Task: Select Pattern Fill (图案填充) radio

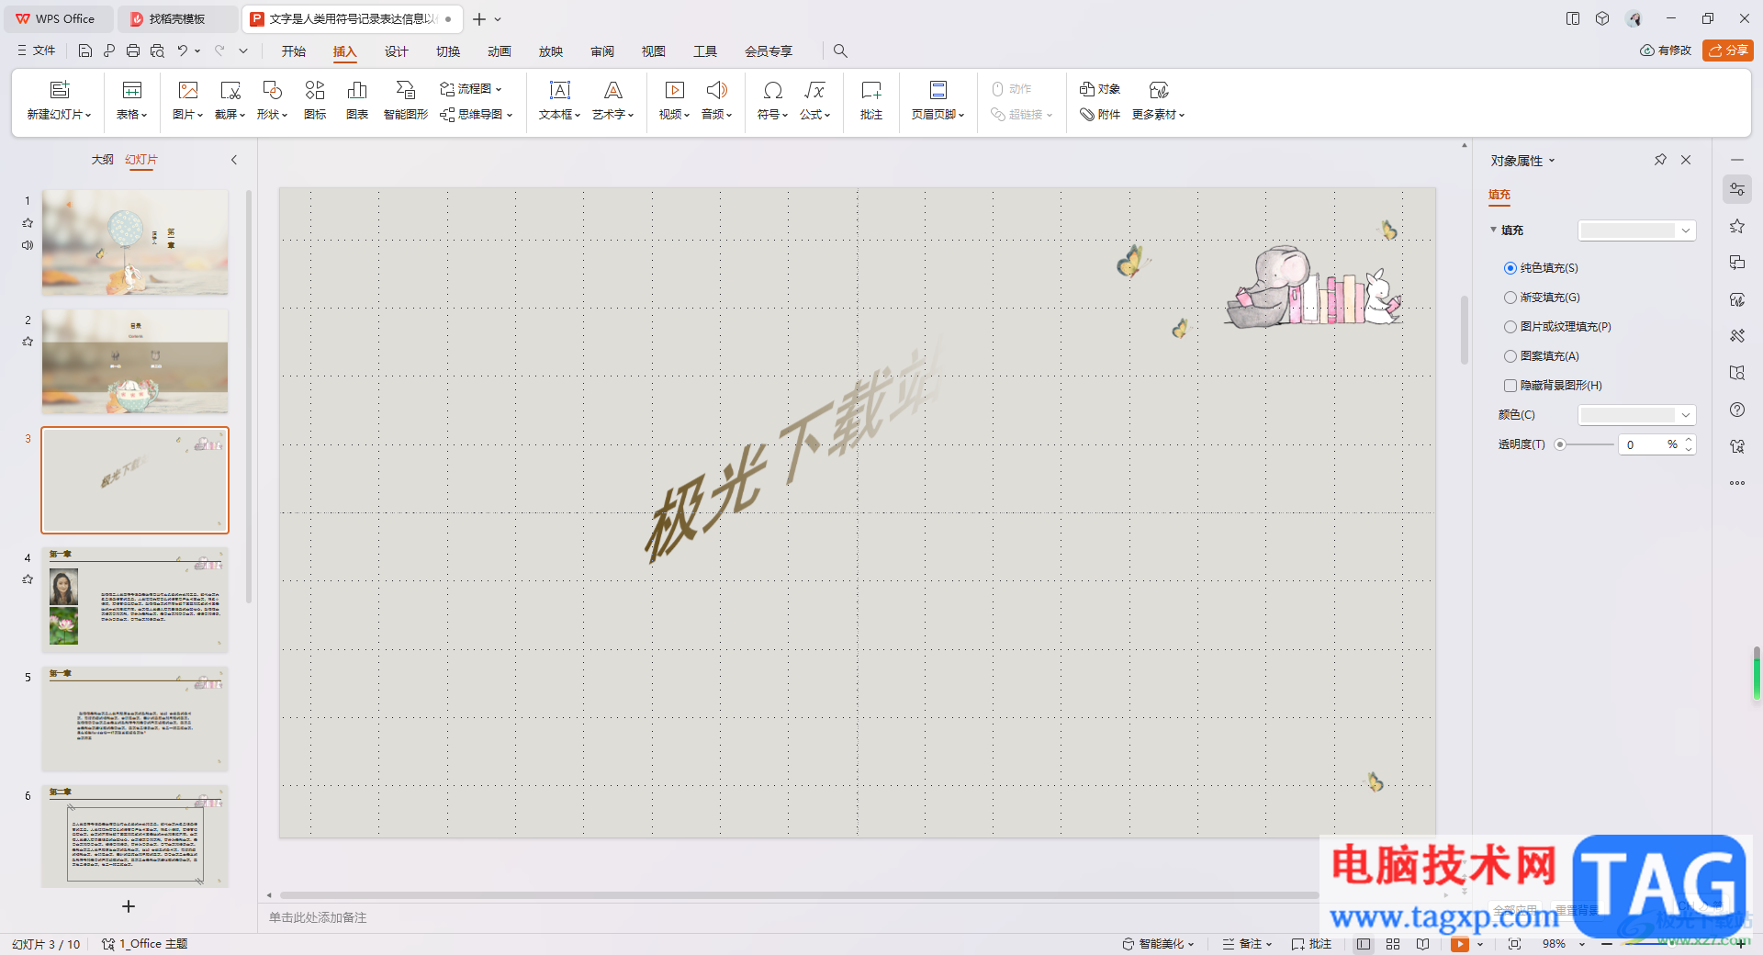Action: (x=1510, y=356)
